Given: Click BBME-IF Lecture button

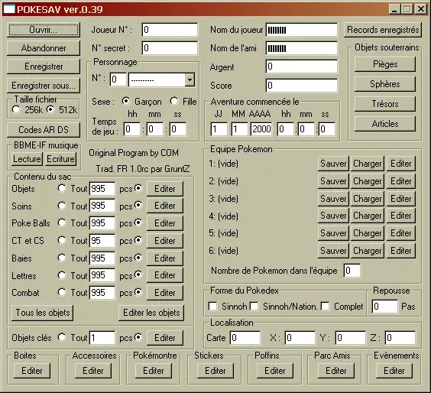Looking at the screenshot, I should 27,159.
